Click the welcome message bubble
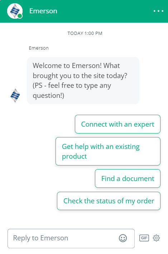This screenshot has height=254, width=168. (x=83, y=81)
